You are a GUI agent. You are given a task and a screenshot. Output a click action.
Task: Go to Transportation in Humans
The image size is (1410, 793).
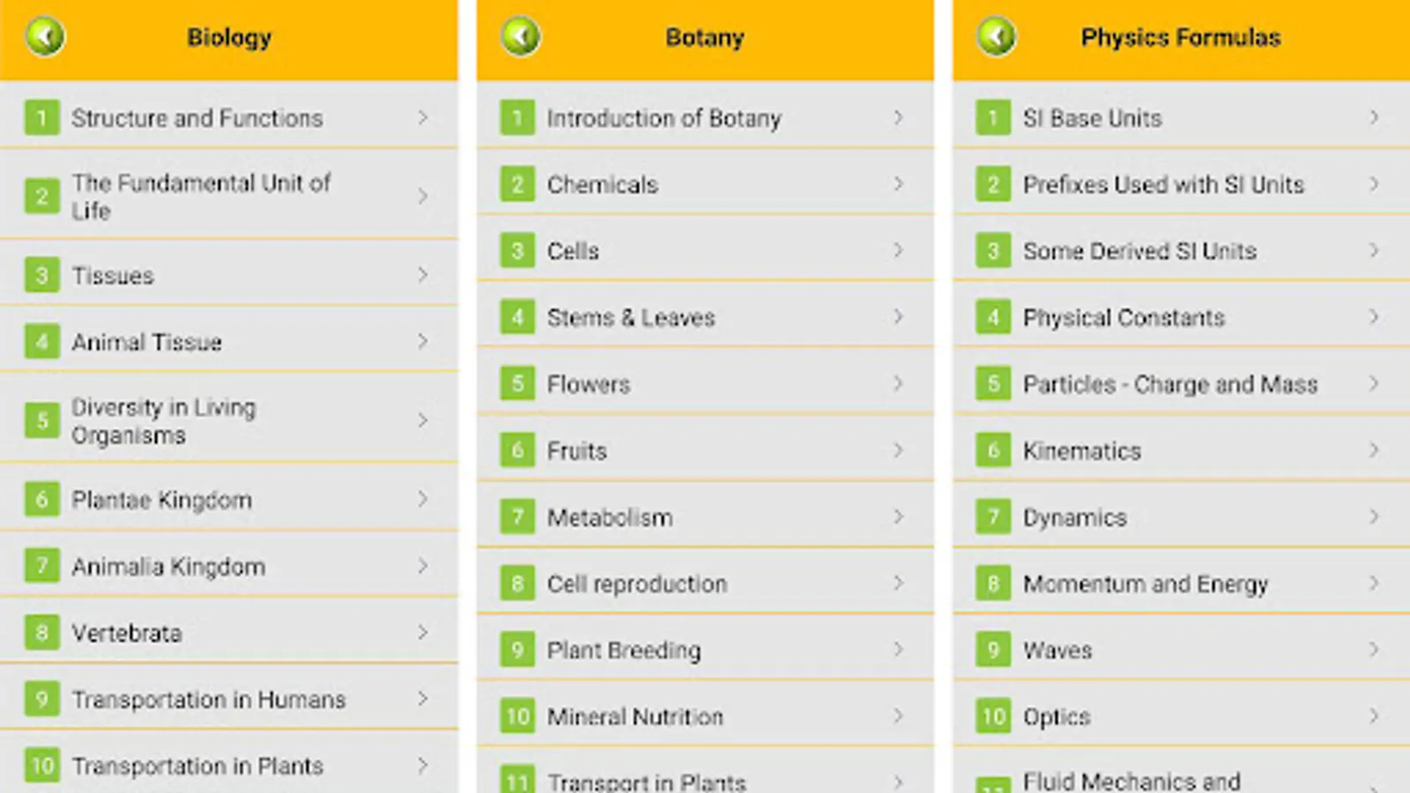208,700
